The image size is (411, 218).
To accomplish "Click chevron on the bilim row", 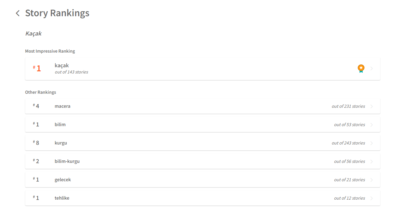I will point(371,125).
